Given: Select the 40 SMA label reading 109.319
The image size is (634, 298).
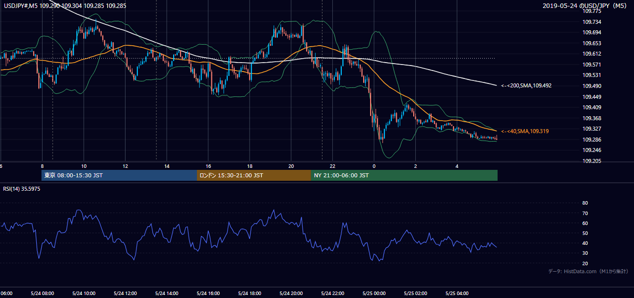Looking at the screenshot, I should [525, 131].
